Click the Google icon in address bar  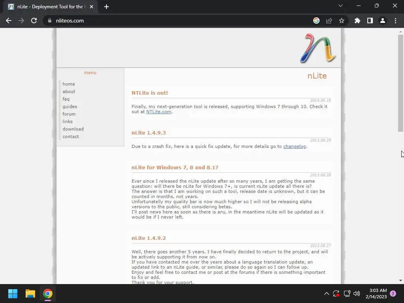[316, 21]
